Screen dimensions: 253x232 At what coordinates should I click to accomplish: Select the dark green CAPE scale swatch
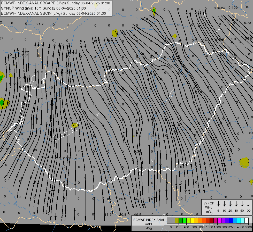pyautogui.click(x=181, y=221)
